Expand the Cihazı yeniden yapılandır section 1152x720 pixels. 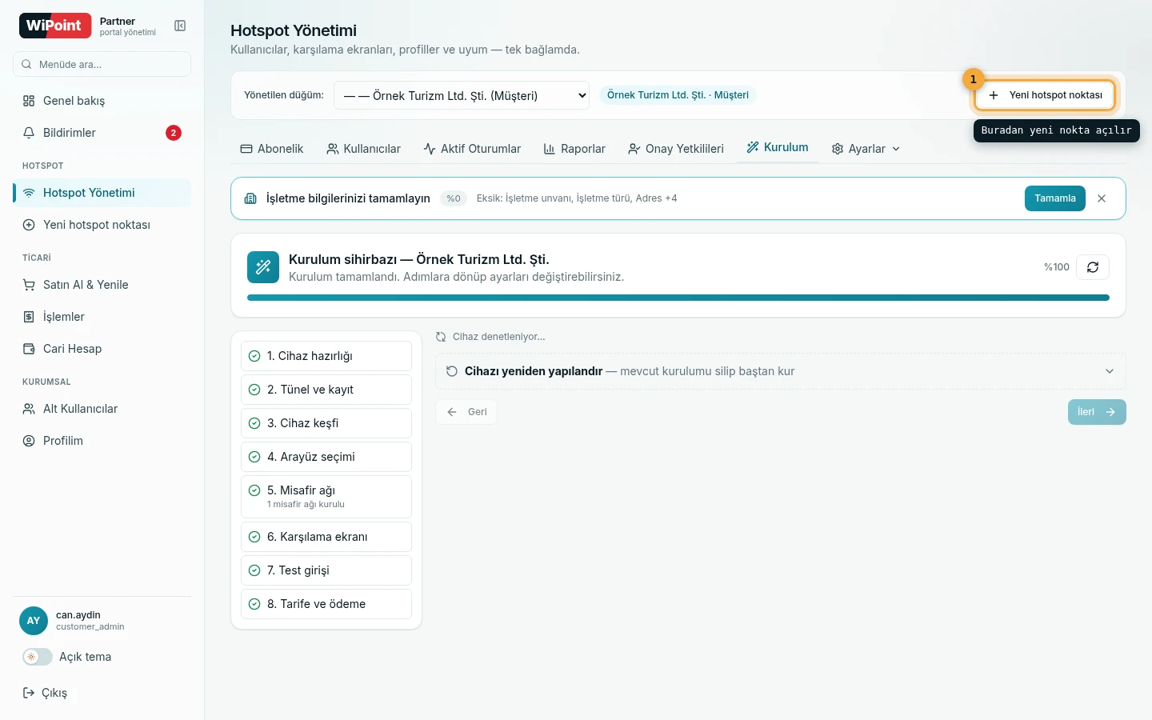781,371
